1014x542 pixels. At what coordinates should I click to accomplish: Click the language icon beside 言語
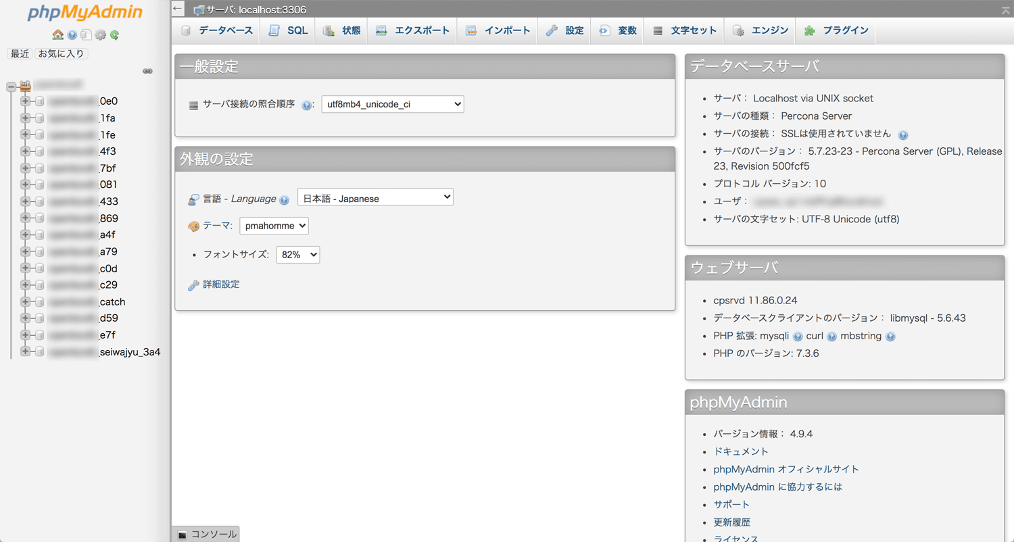(193, 199)
